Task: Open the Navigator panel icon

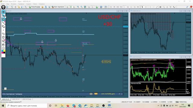Action: 19,7
